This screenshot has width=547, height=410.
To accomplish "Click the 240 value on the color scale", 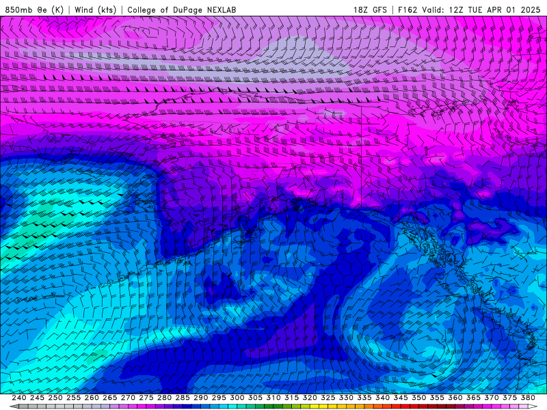I will 19,398.
